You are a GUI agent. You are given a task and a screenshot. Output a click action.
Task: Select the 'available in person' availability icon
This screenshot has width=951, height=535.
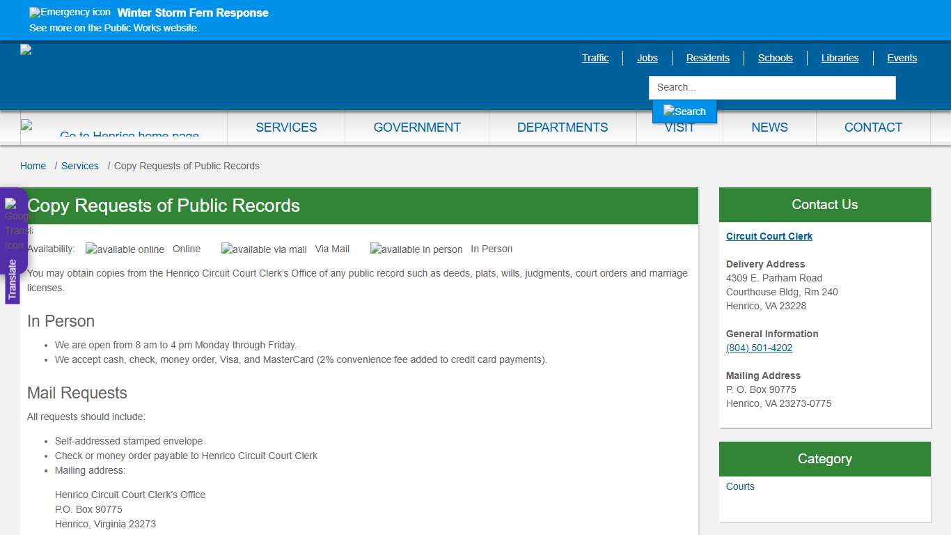(416, 249)
